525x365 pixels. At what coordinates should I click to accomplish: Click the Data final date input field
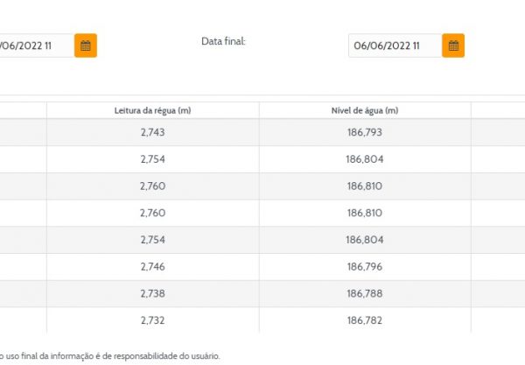click(395, 46)
